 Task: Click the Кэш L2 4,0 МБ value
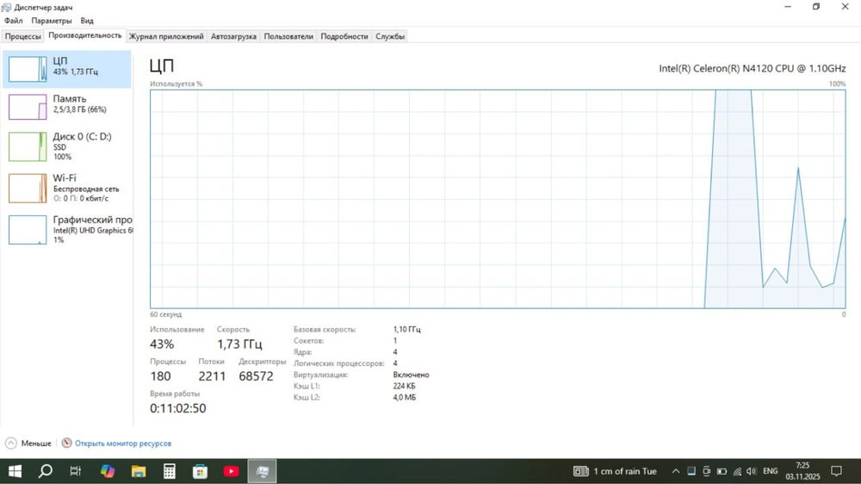(405, 397)
